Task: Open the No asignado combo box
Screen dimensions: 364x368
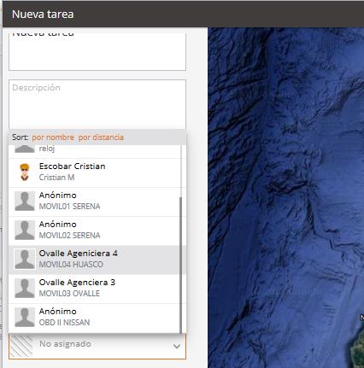Action: pyautogui.click(x=97, y=346)
